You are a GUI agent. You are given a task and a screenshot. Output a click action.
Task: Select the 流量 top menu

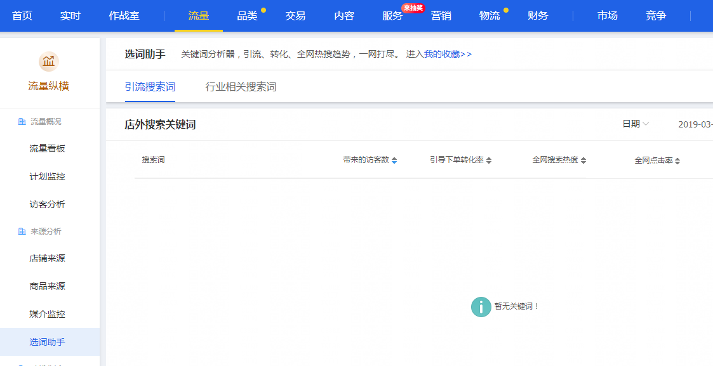click(199, 16)
